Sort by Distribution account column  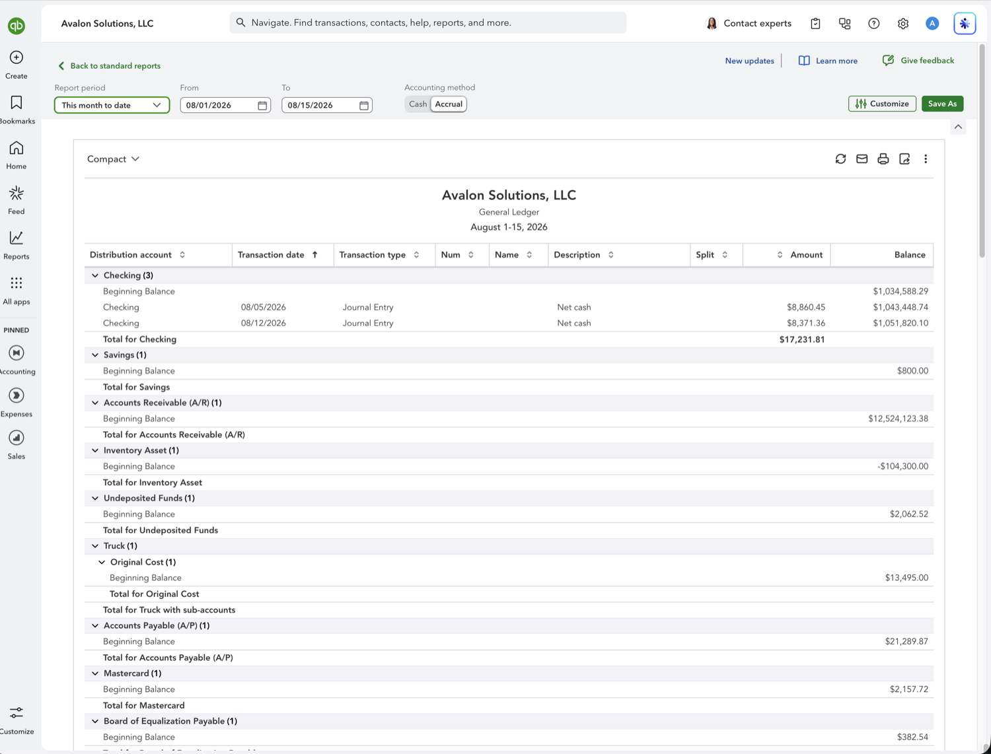coord(182,255)
